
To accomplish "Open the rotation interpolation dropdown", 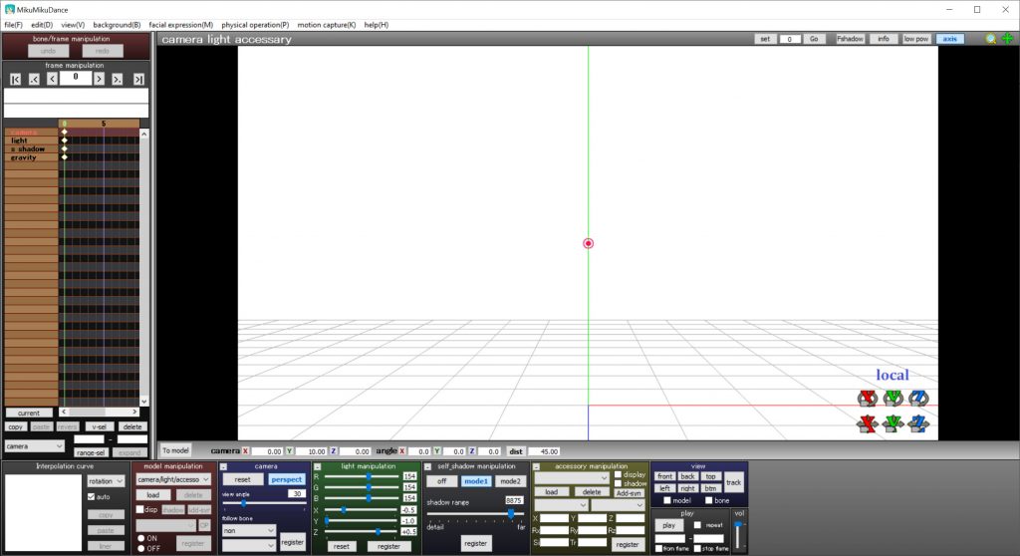I will (106, 481).
